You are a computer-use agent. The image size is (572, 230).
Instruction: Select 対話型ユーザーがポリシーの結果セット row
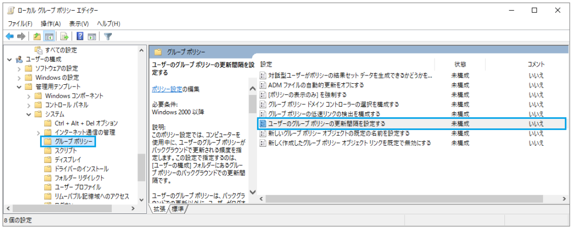click(x=413, y=75)
